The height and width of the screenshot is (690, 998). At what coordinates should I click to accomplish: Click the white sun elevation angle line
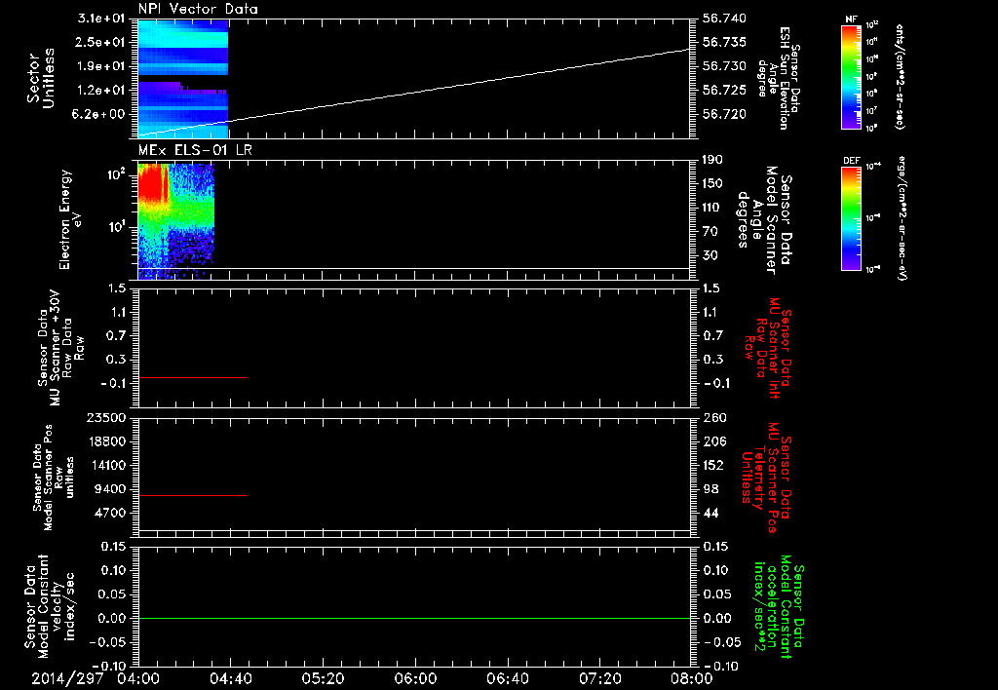pos(413,93)
